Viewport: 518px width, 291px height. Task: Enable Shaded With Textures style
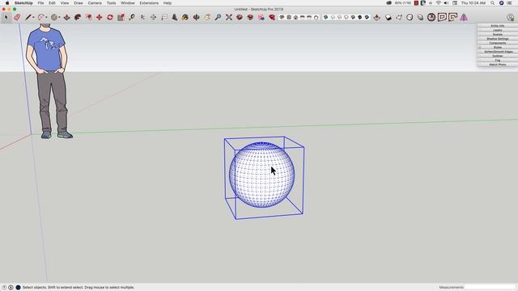[x=360, y=17]
